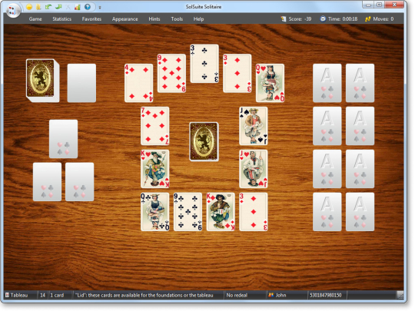Click the Tableau status bar entry
This screenshot has width=415, height=311.
19,295
